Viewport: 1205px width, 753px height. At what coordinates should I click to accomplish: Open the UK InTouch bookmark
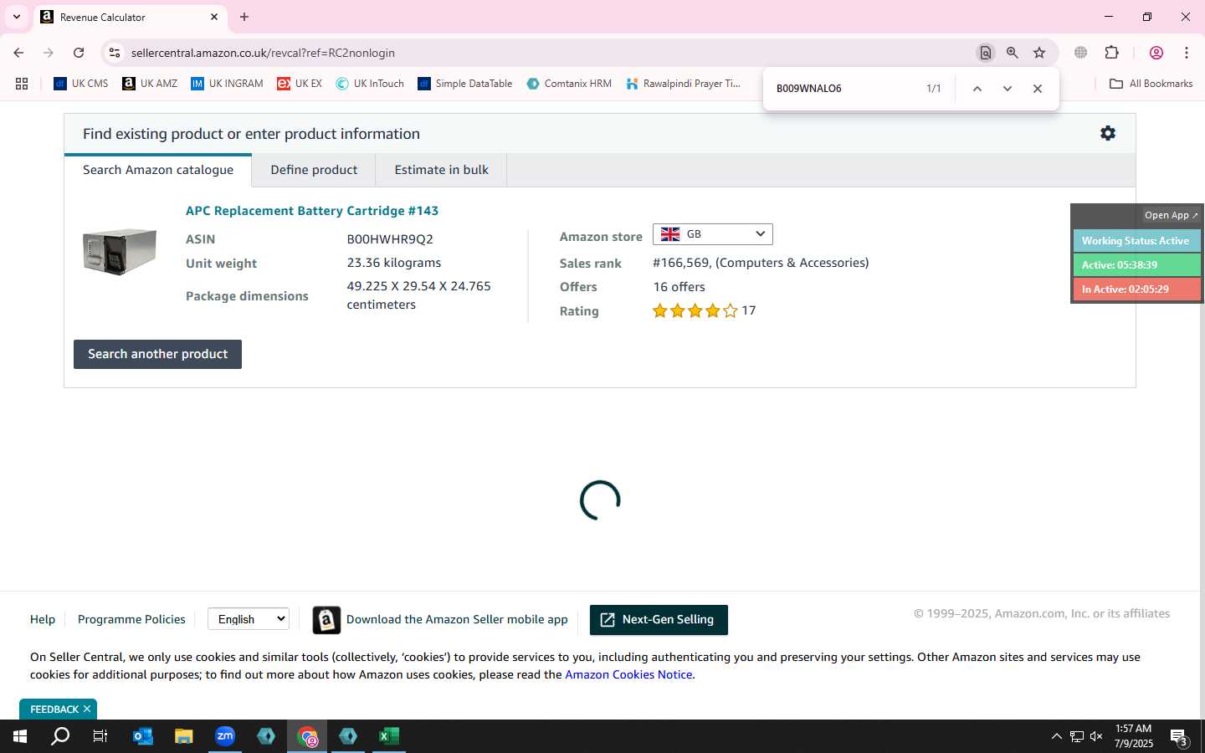pos(370,84)
